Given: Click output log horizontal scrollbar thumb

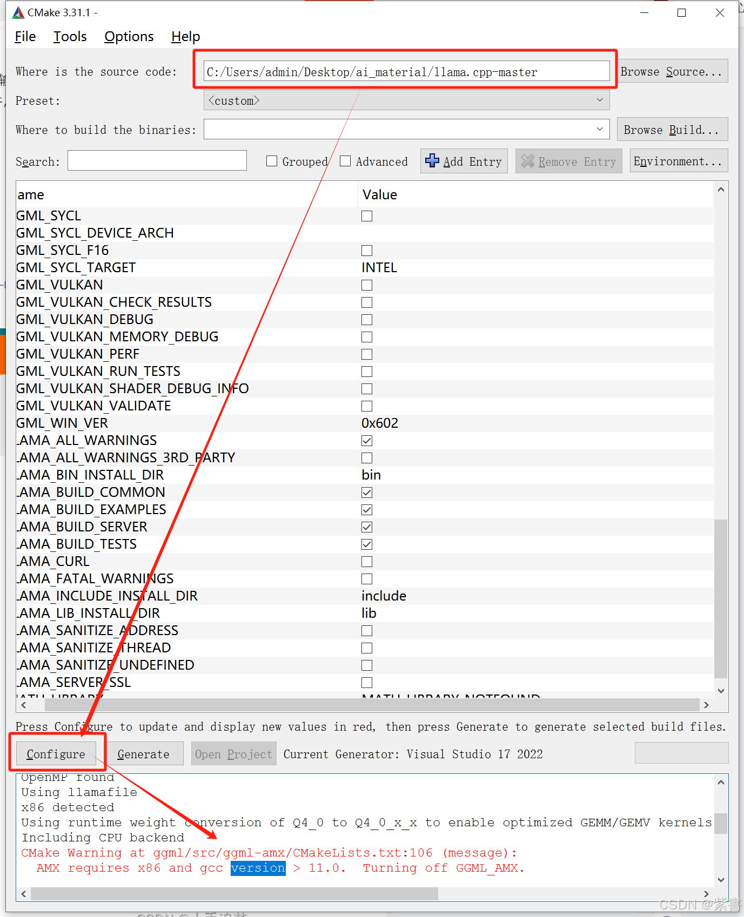Looking at the screenshot, I should coord(234,894).
